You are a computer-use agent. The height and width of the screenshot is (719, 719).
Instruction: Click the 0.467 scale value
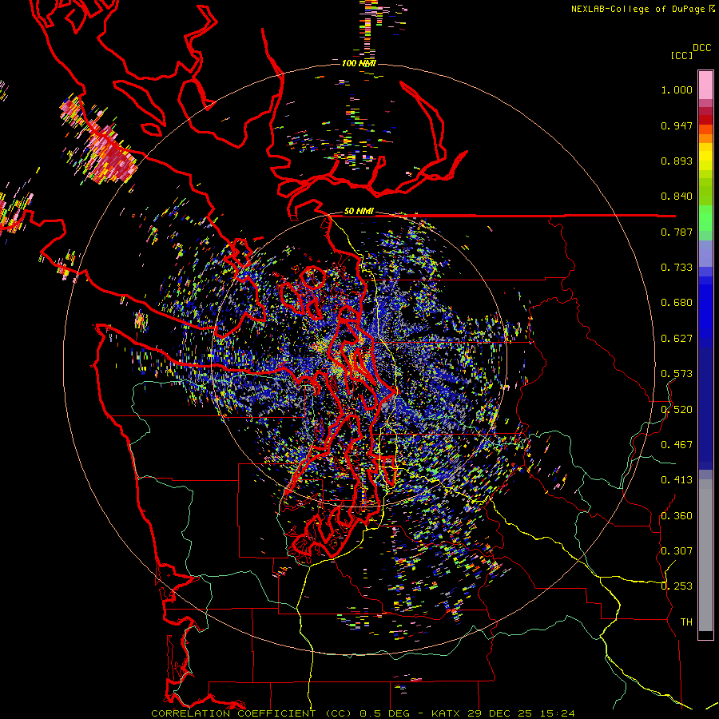[677, 445]
